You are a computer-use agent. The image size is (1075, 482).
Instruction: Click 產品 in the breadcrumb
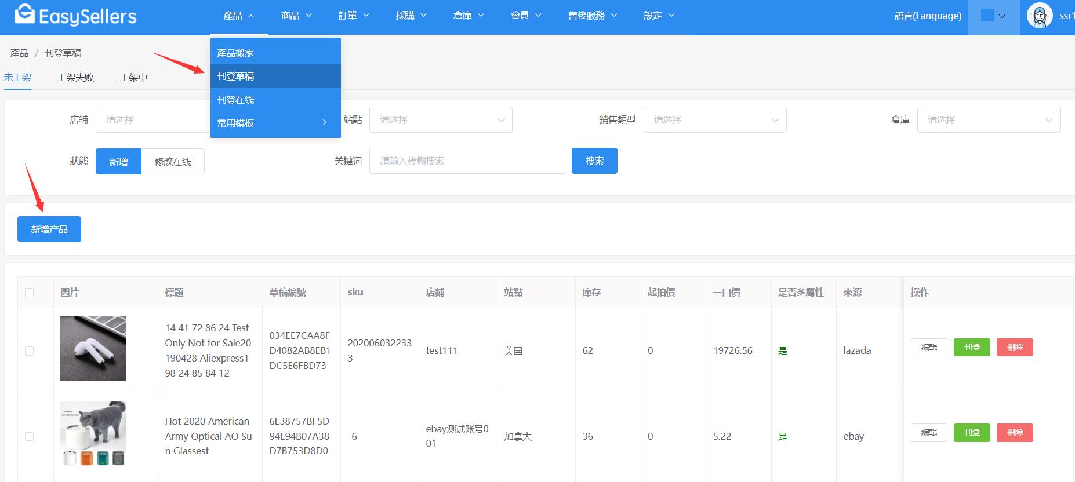click(x=19, y=53)
